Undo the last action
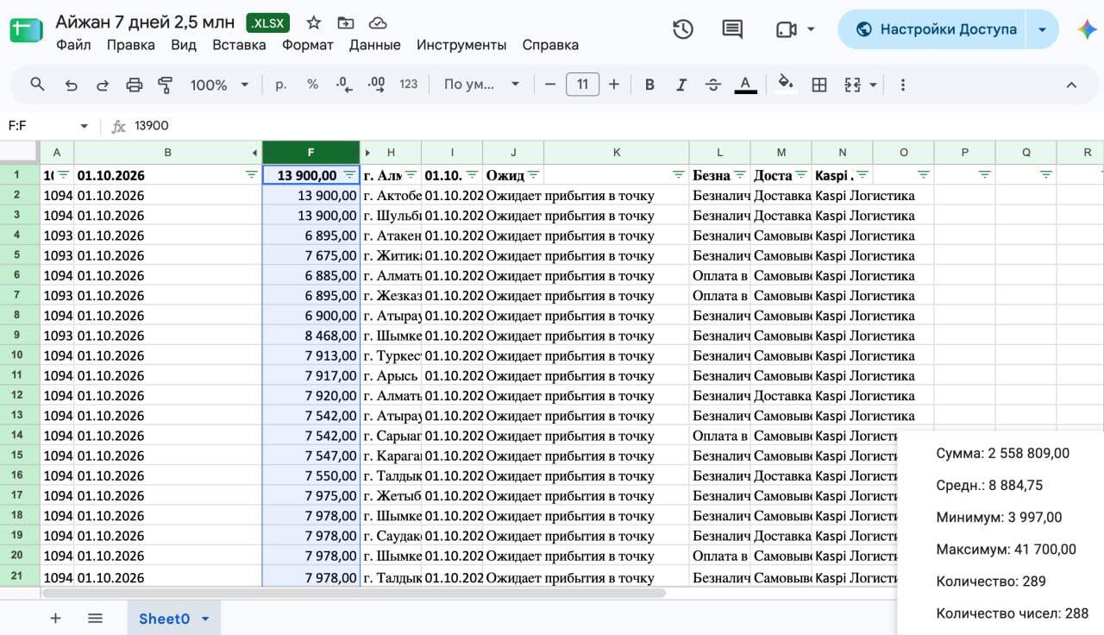The height and width of the screenshot is (635, 1104). click(x=71, y=85)
